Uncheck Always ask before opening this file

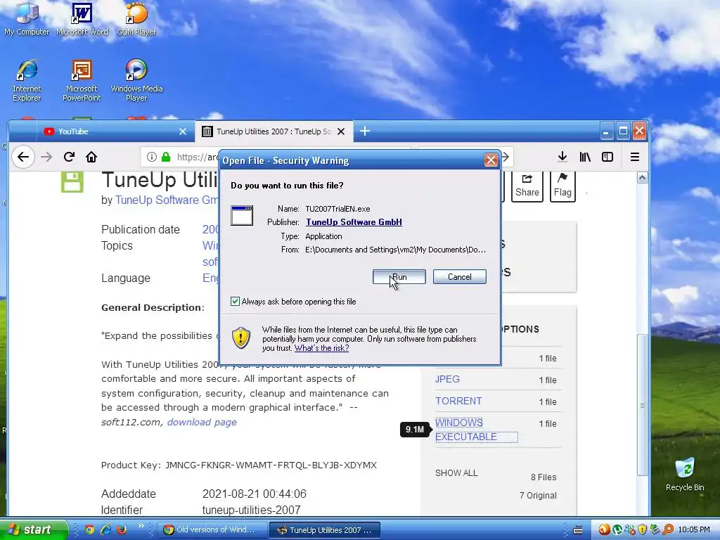pos(235,301)
